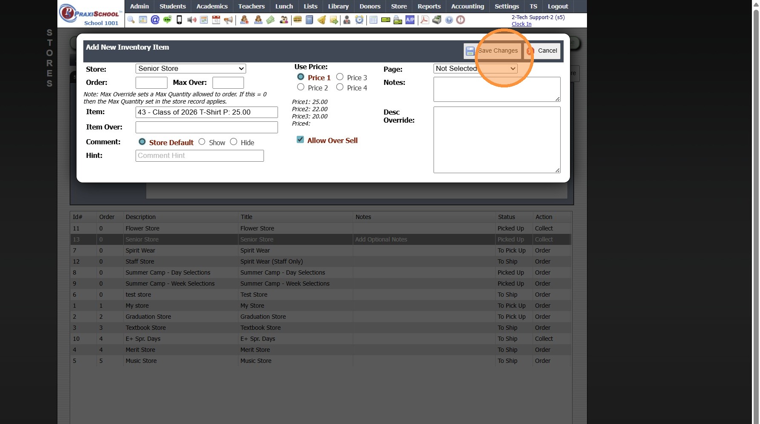Screen dimensions: 760x424
Task: Click into the Item Over field
Action: tap(207, 127)
